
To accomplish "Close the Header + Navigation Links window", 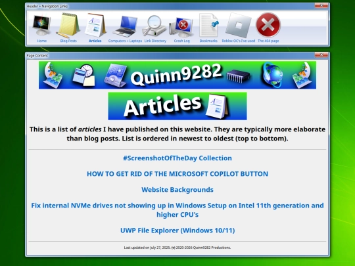I will [x=321, y=6].
